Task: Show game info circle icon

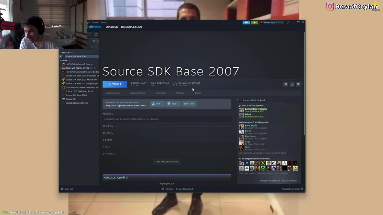Action: point(292,84)
